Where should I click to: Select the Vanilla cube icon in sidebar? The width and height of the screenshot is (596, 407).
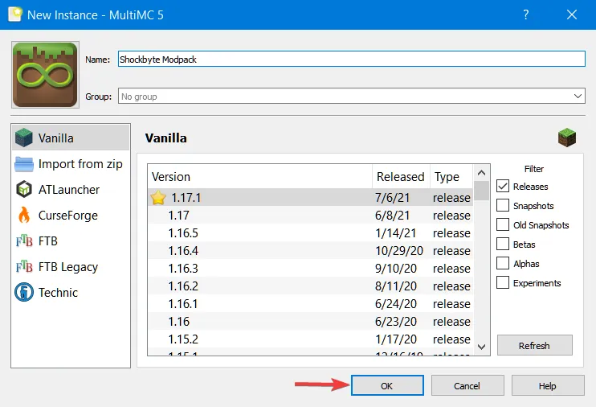tap(24, 138)
